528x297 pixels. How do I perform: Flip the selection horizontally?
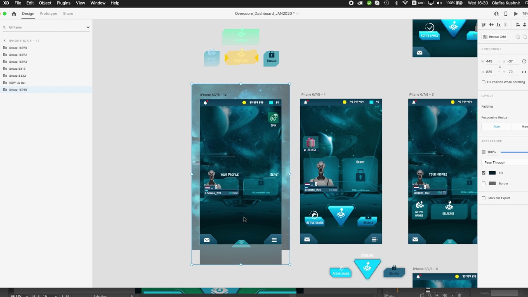click(524, 72)
